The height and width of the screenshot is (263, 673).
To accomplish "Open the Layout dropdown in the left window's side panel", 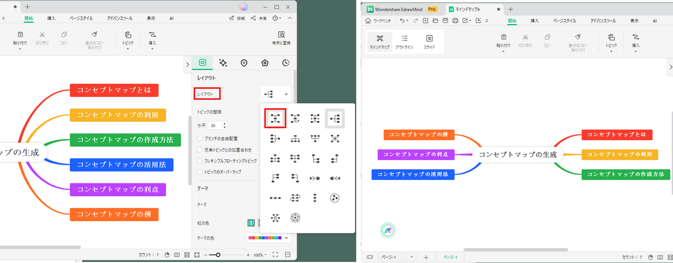I will coord(276,94).
